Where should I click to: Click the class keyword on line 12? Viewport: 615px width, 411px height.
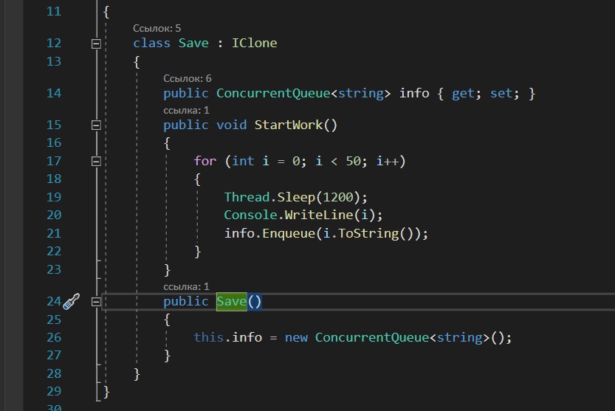152,43
